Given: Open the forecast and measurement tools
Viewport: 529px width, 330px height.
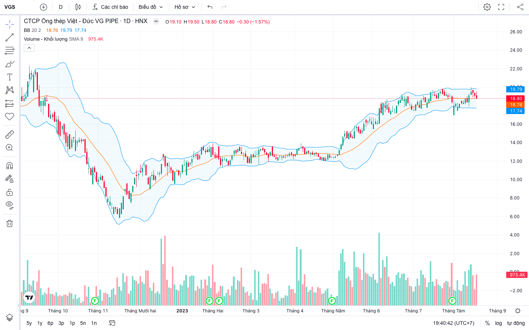Looking at the screenshot, I should coord(10,103).
